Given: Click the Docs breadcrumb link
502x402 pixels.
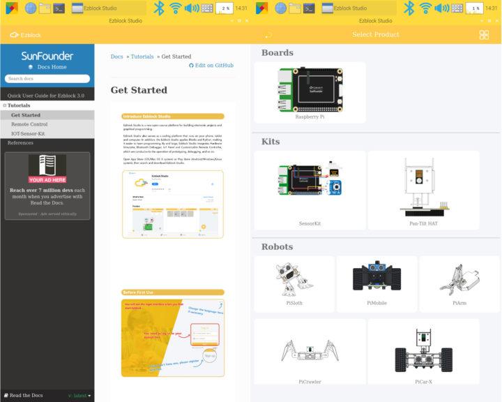Looking at the screenshot, I should [117, 57].
